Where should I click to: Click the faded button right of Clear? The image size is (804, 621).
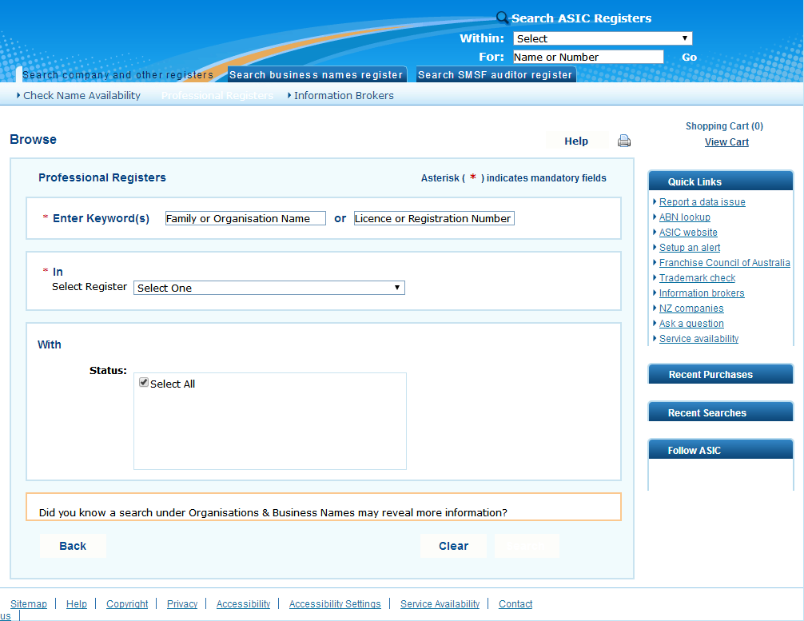[x=527, y=546]
